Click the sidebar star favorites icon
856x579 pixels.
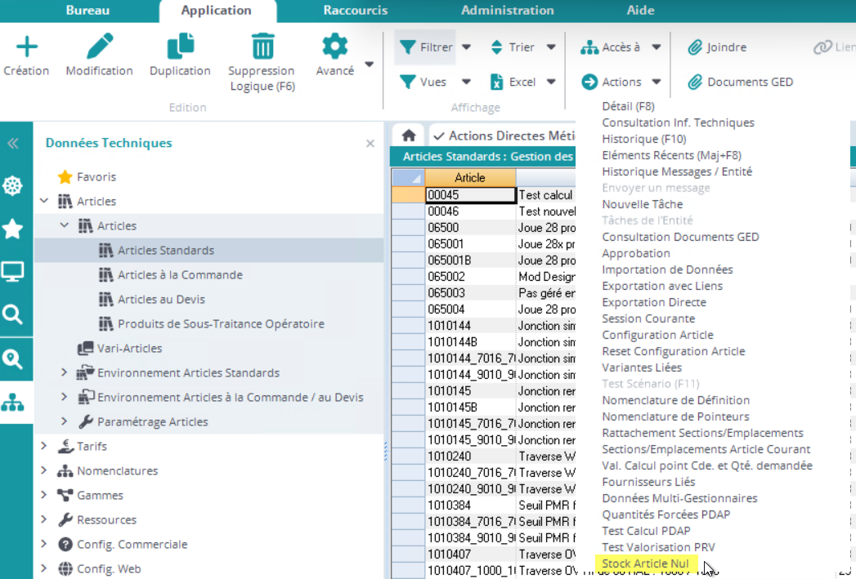(x=12, y=229)
